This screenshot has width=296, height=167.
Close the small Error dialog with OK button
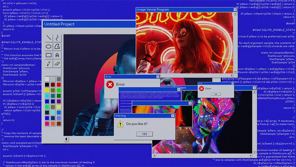pos(233,83)
